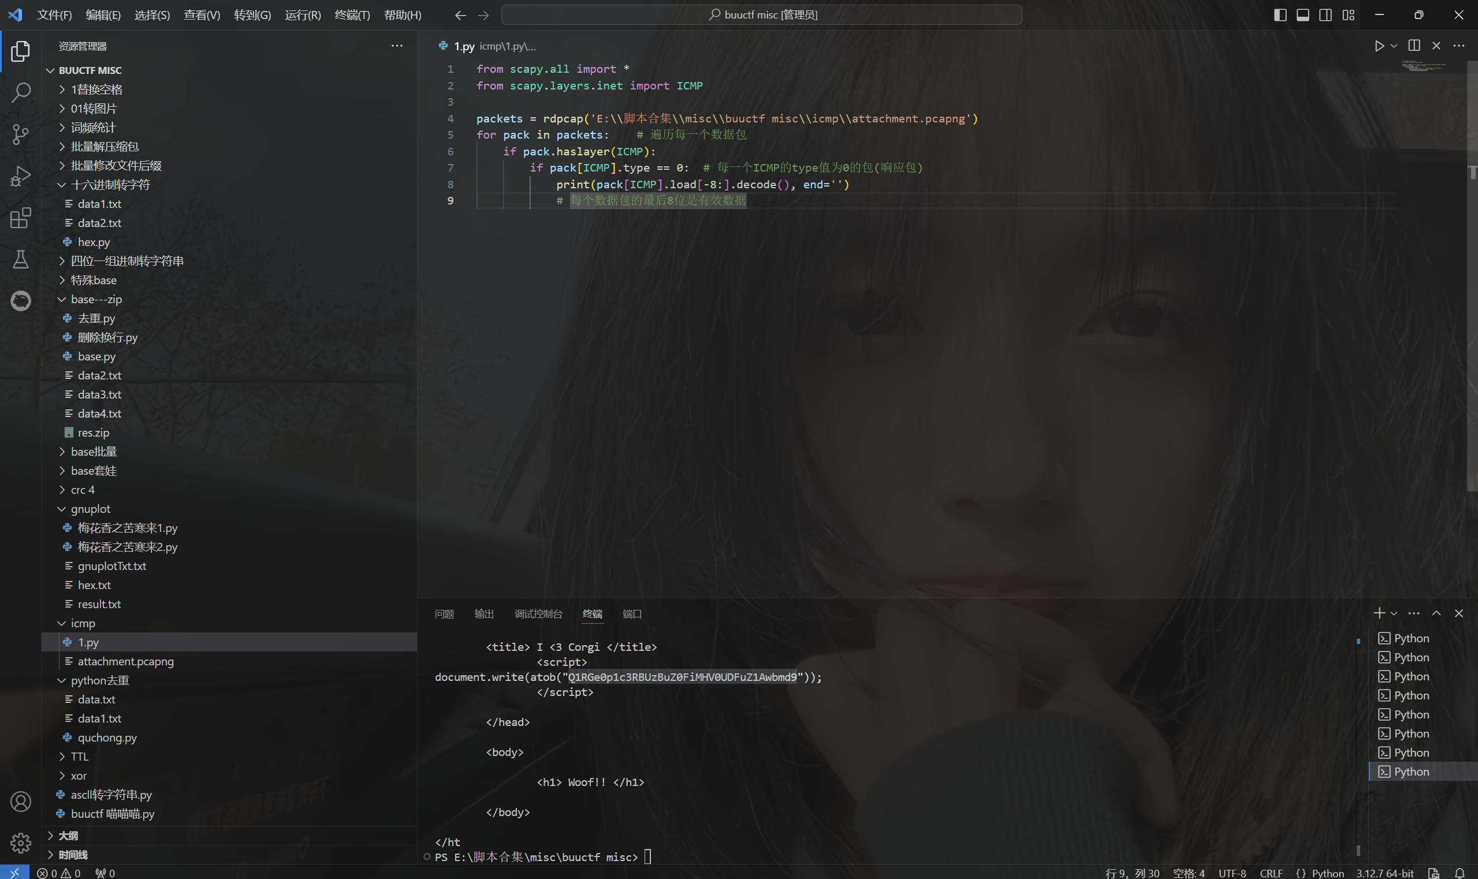Screen dimensions: 1478x879
Task: Expand the TTL folder
Action: (x=229, y=757)
